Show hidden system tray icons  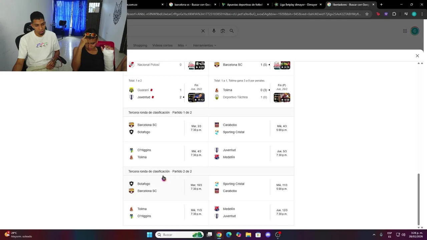click(x=374, y=235)
